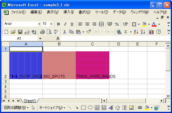Copy selection
This screenshot has width=172, height=113.
(x=71, y=32)
